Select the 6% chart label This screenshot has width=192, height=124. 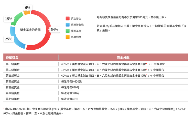pos(28,8)
